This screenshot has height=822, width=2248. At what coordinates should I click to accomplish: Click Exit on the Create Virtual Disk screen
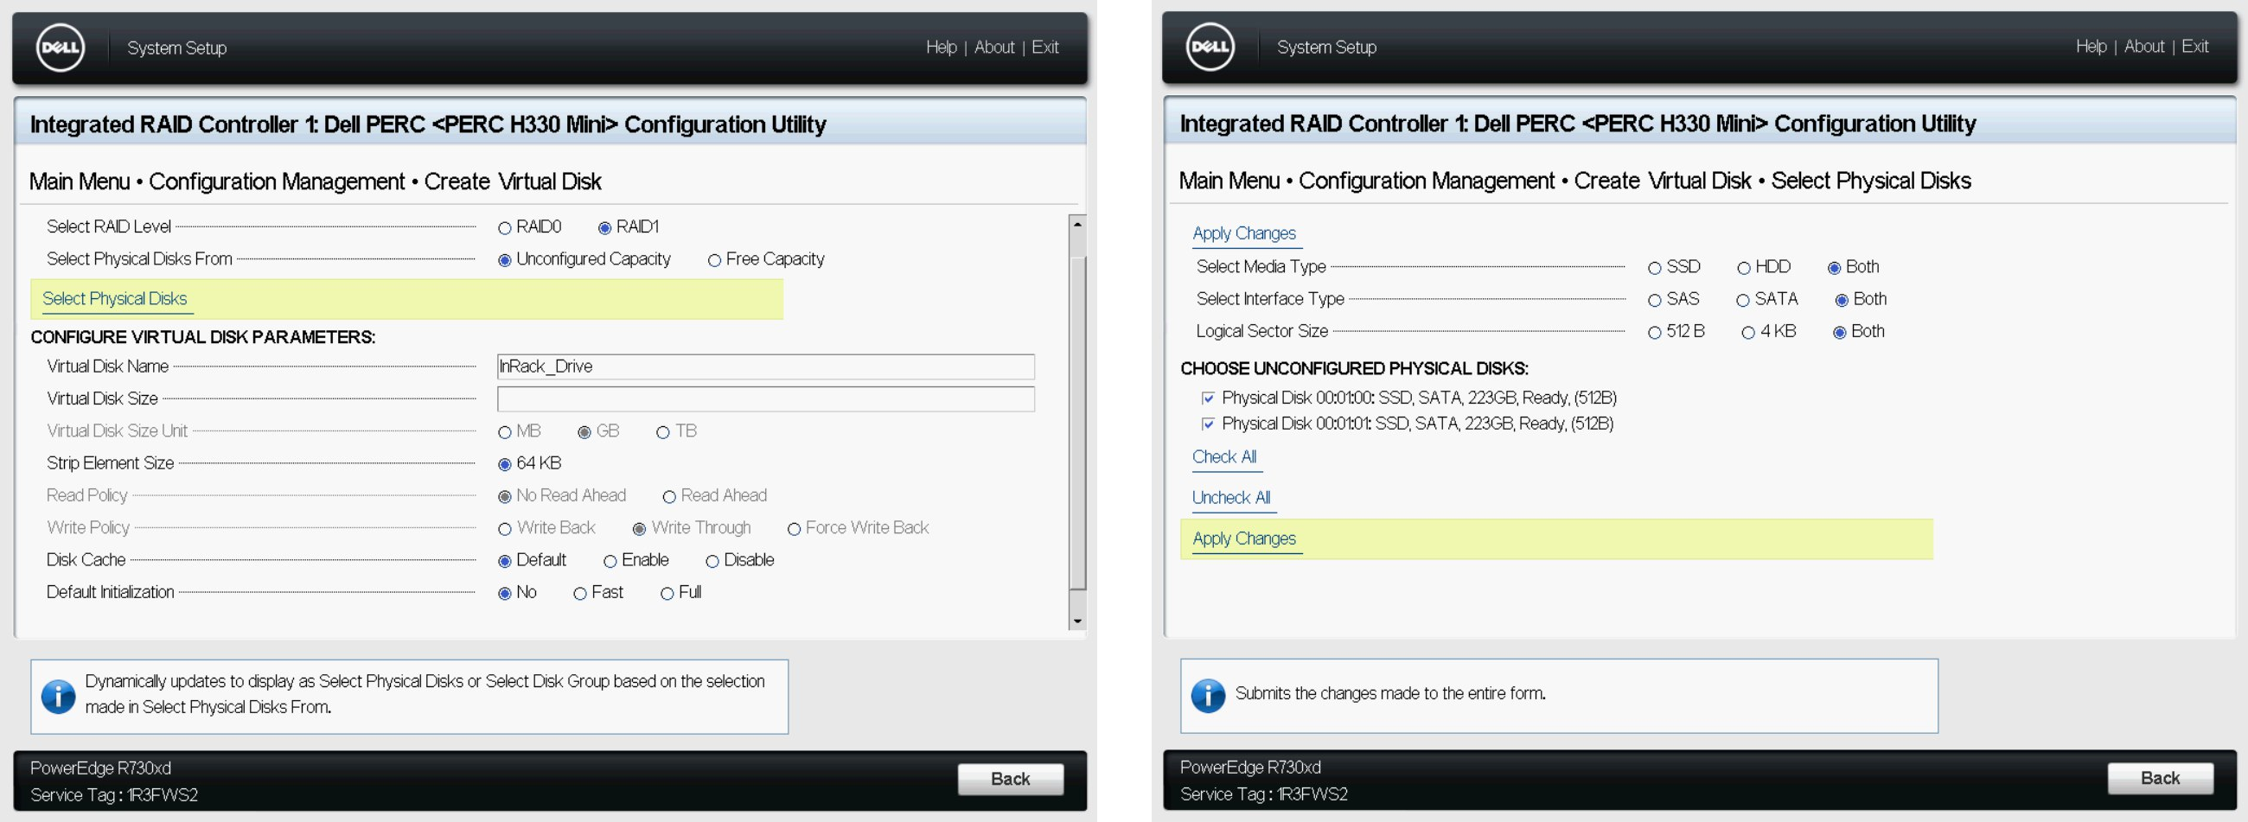(1044, 48)
